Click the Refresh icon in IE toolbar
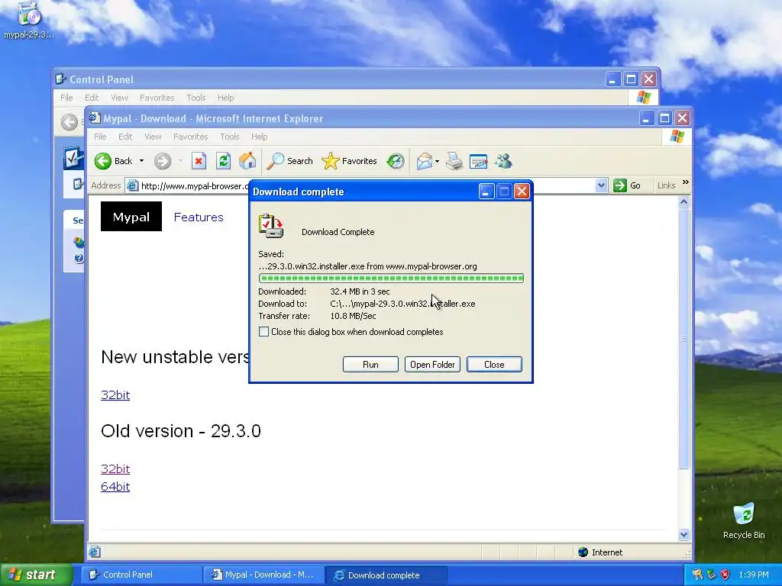 pyautogui.click(x=223, y=161)
